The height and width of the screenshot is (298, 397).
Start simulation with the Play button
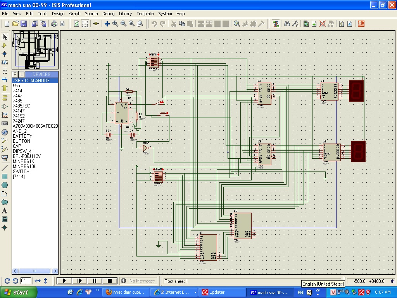click(x=64, y=281)
